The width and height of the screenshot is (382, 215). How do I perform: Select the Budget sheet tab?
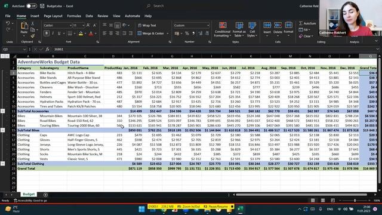(29, 194)
